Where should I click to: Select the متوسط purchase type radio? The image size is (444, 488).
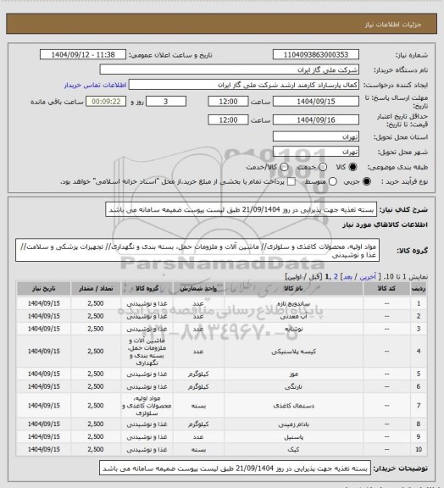(x=333, y=181)
